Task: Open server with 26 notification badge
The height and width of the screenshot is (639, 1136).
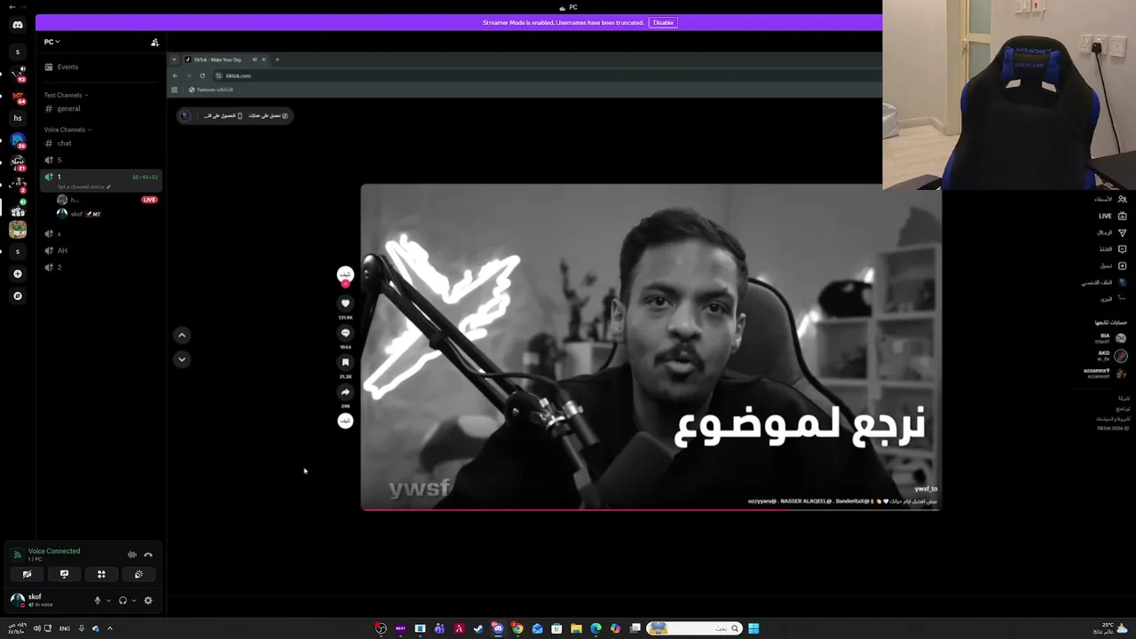Action: coord(17,140)
